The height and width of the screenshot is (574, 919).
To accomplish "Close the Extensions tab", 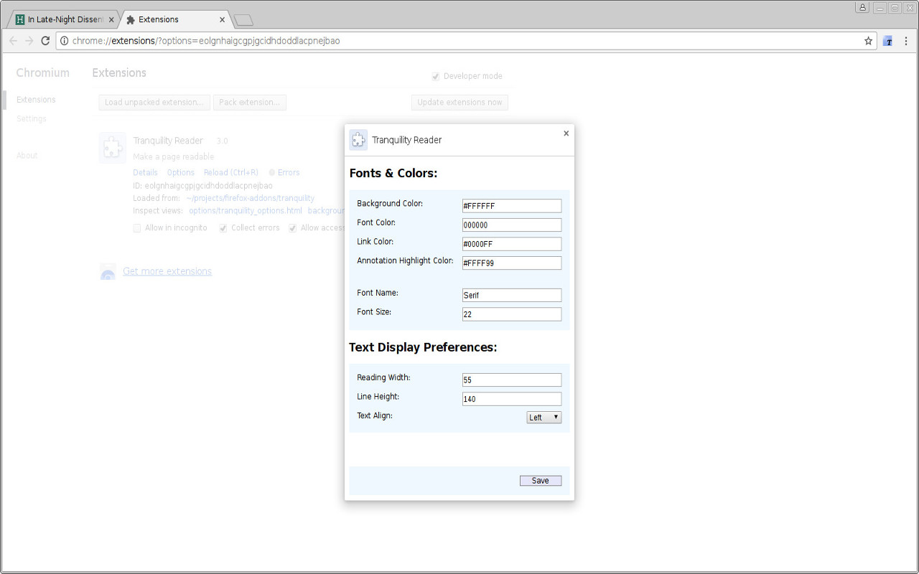I will pos(223,19).
